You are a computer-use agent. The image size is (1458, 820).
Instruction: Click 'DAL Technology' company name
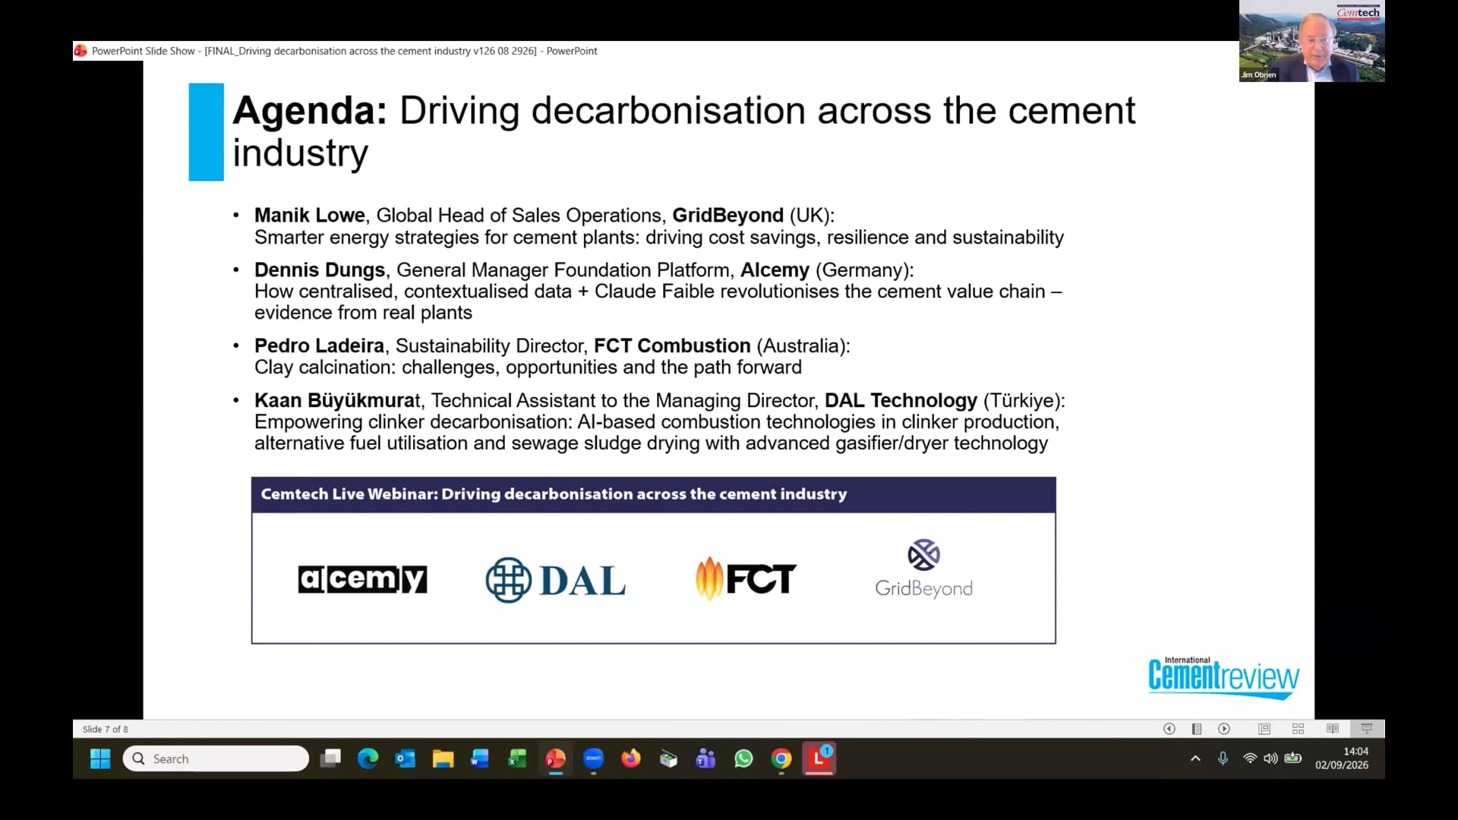tap(901, 401)
